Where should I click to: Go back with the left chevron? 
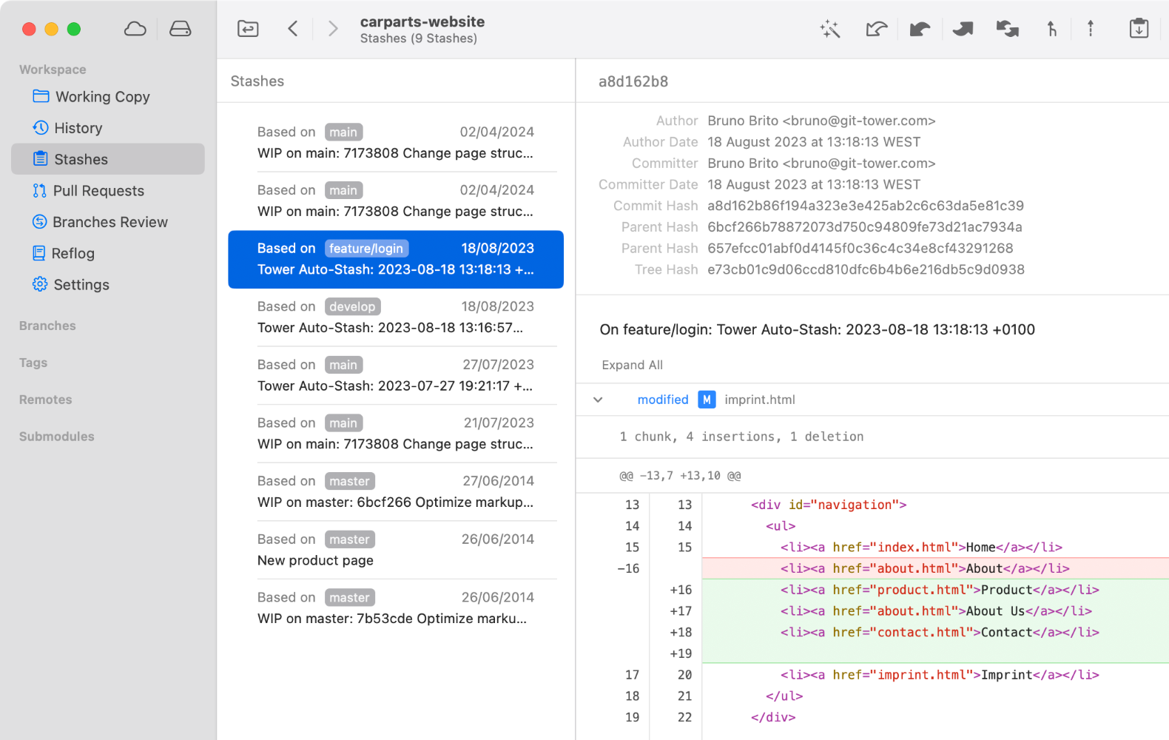pos(293,30)
